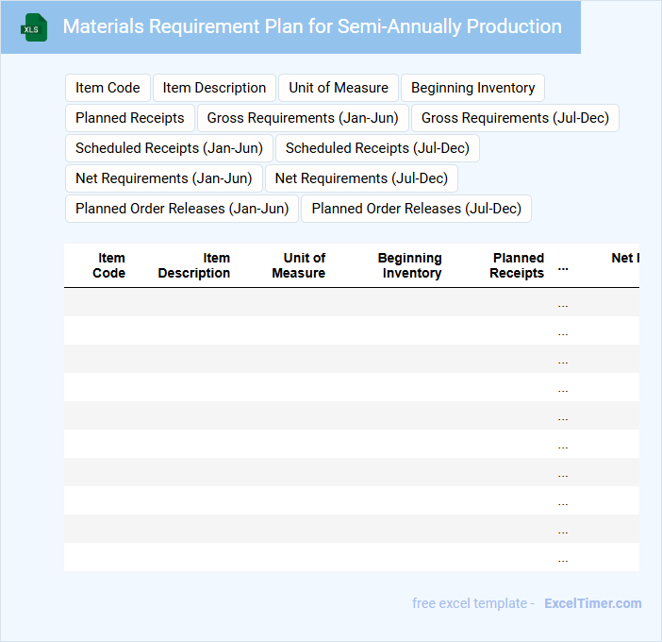
Task: Select Planned Order Releases (Jul-Dec) tag
Action: click(416, 209)
